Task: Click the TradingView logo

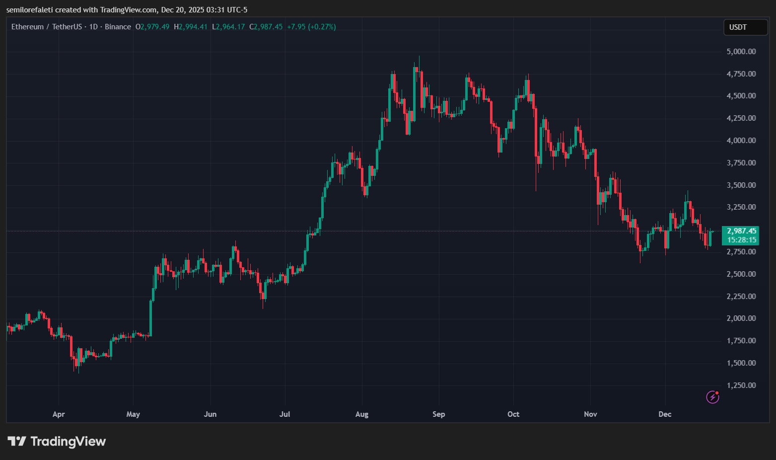Action: click(56, 441)
